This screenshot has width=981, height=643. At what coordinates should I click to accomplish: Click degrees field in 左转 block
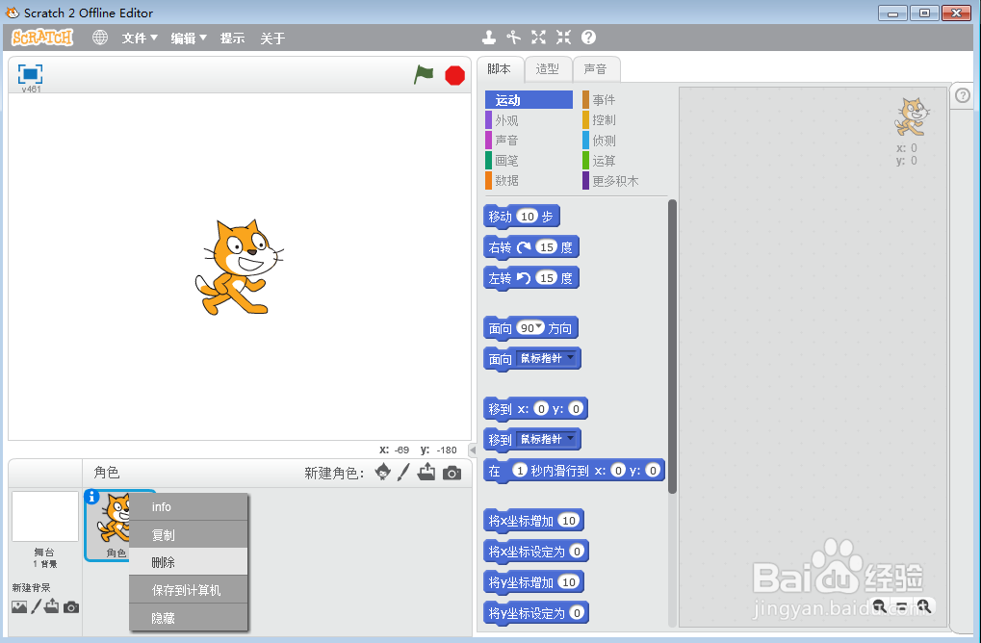pyautogui.click(x=547, y=278)
